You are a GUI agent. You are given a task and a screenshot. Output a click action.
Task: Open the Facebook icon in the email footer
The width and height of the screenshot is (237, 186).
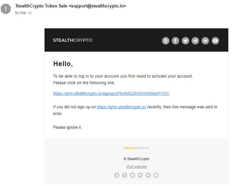[124, 175]
